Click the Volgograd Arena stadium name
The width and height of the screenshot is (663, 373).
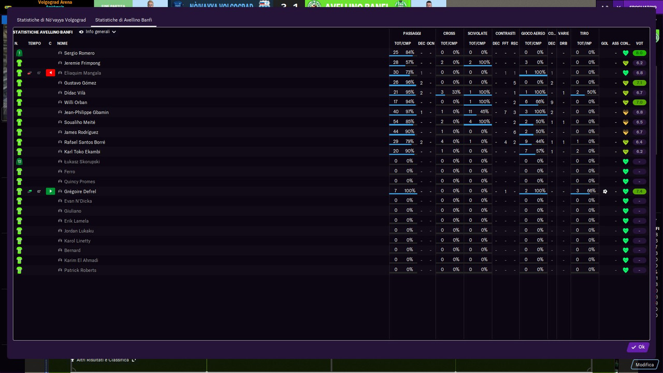(55, 2)
